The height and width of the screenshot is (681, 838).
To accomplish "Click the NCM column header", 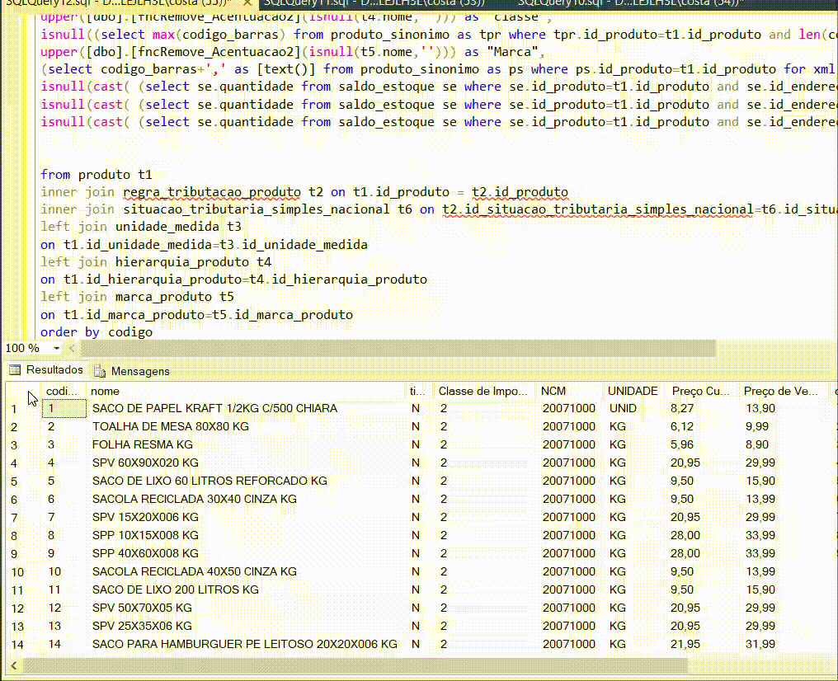I will (x=570, y=391).
